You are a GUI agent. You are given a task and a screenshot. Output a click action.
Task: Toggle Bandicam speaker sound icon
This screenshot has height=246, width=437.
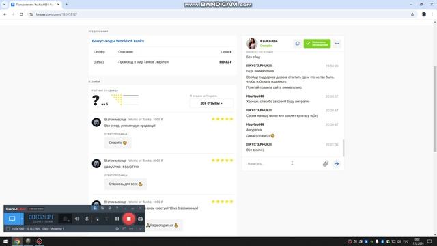(x=77, y=219)
